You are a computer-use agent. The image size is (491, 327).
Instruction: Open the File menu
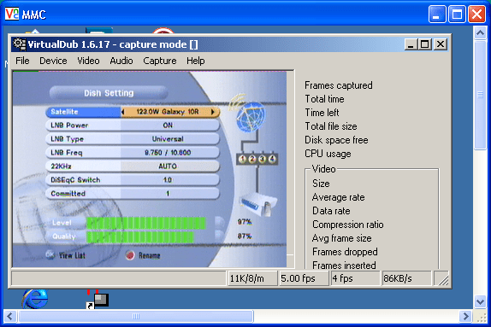coord(22,61)
